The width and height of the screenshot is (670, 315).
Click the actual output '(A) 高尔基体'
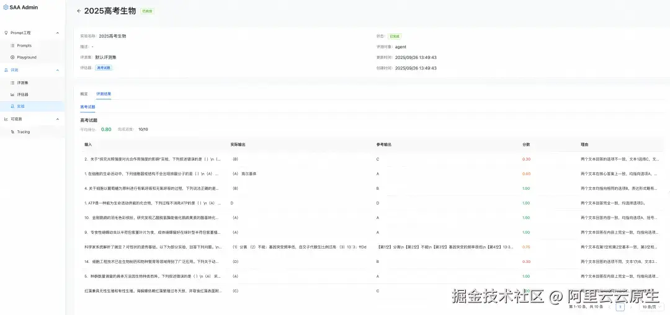tap(244, 174)
